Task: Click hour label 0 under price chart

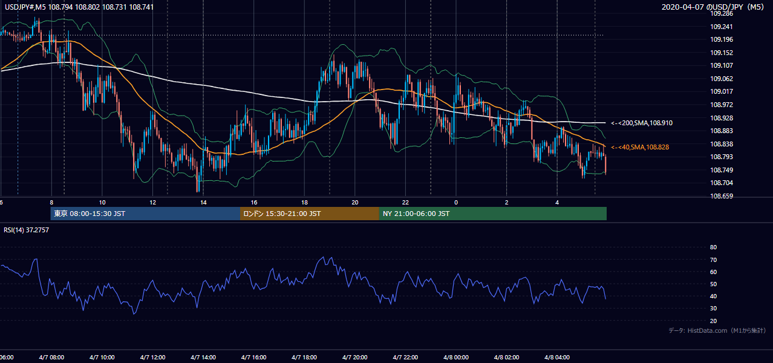Action: (x=456, y=202)
